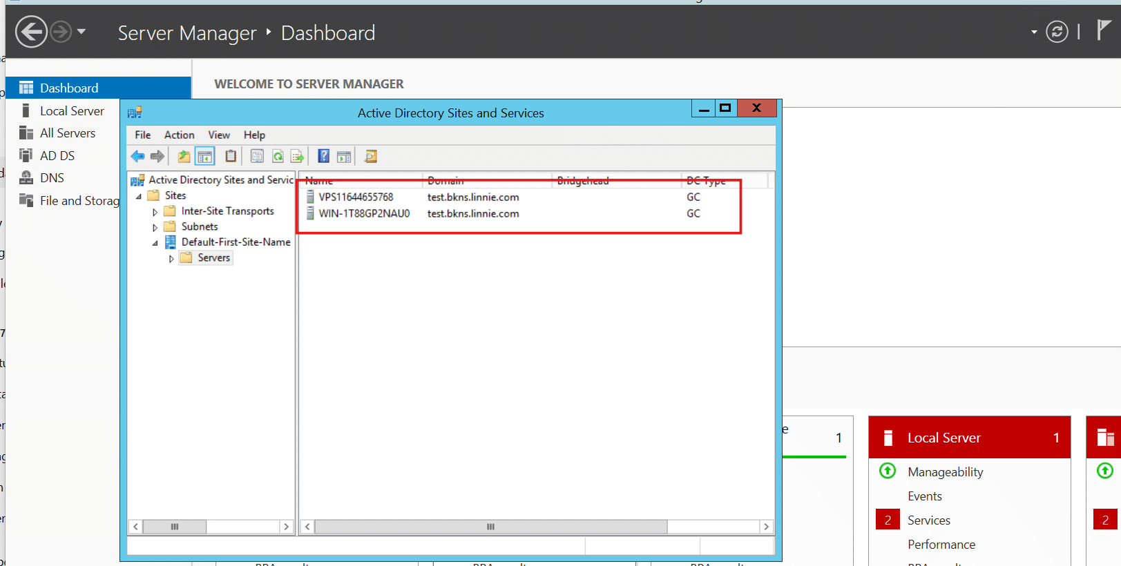Open the File menu

pyautogui.click(x=143, y=135)
